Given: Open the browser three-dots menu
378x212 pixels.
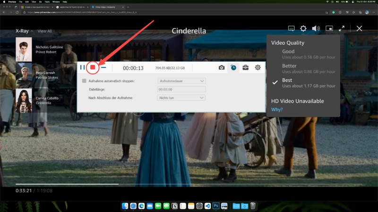Looking at the screenshot, I should point(374,12).
